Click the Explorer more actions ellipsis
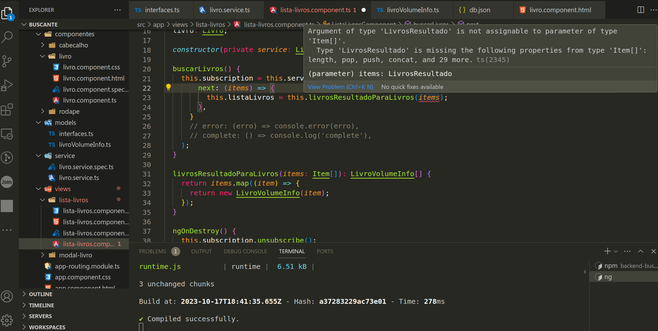The width and height of the screenshot is (658, 331). (x=117, y=10)
